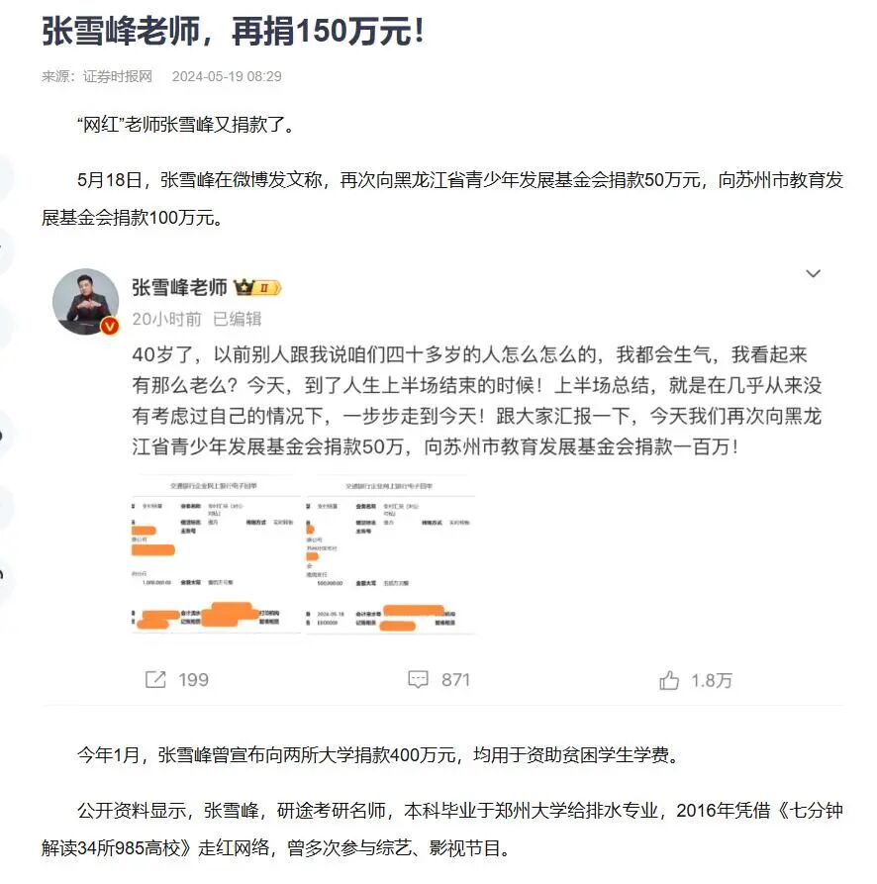This screenshot has height=884, width=877.
Task: Open the left bank receipt image
Action: (x=217, y=554)
